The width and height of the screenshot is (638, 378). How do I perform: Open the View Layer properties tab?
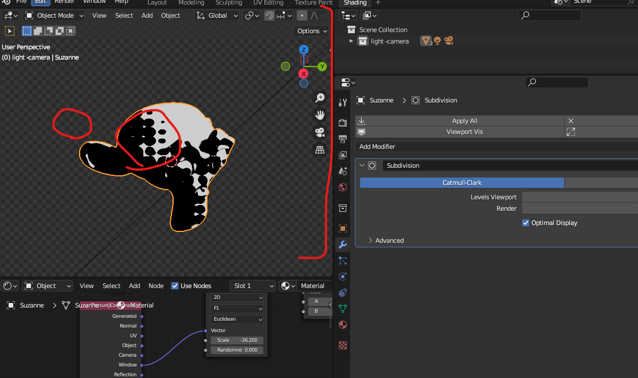(343, 155)
